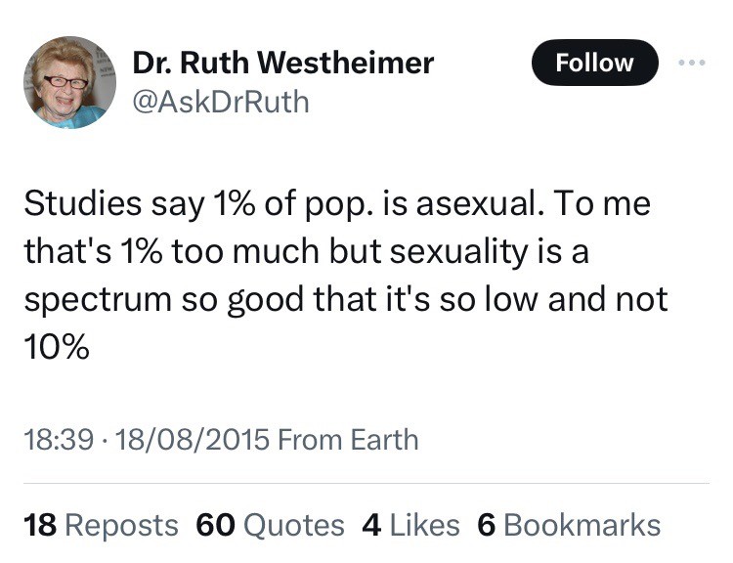Click the Bookmarks label
This screenshot has width=733, height=563.
pyautogui.click(x=582, y=525)
